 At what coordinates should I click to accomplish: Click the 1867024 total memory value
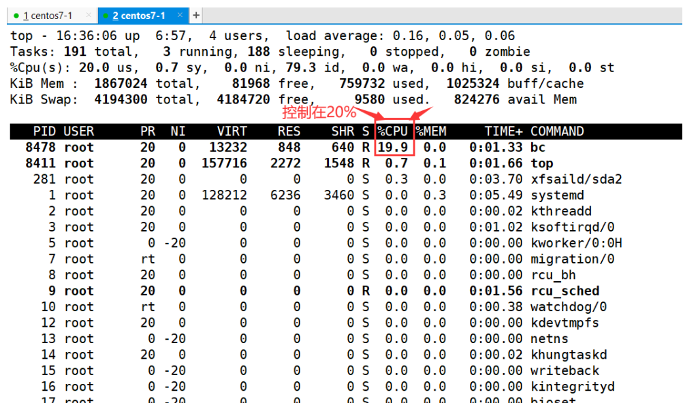coord(121,84)
